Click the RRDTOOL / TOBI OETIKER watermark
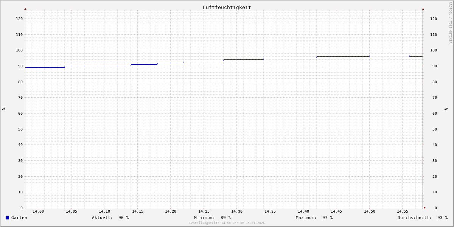The height and width of the screenshot is (227, 454). pyautogui.click(x=450, y=22)
